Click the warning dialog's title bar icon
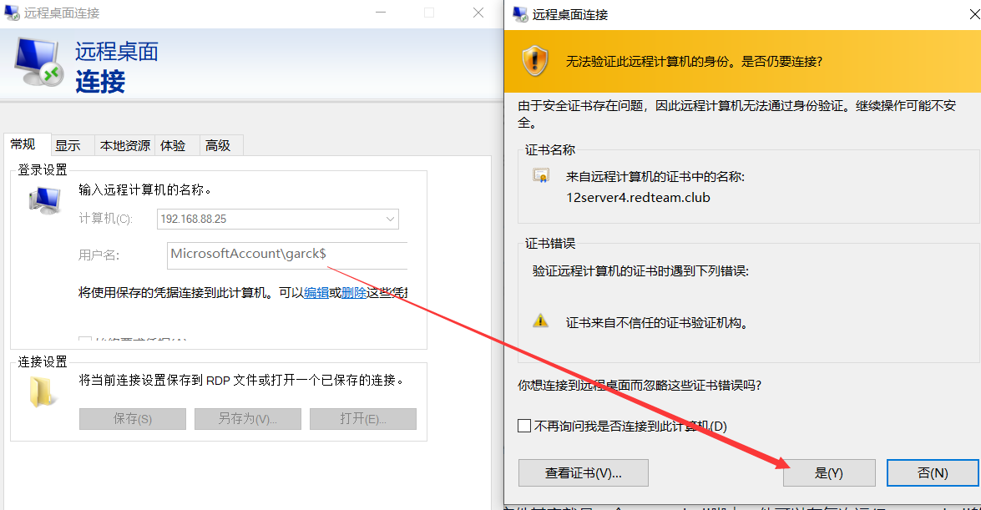 pos(520,14)
